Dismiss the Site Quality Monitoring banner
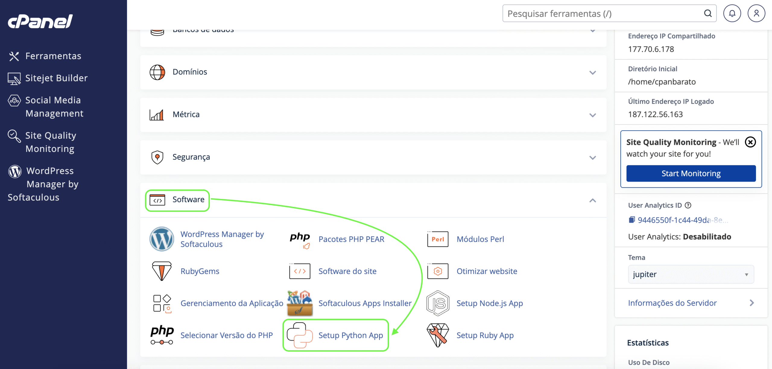 point(750,142)
